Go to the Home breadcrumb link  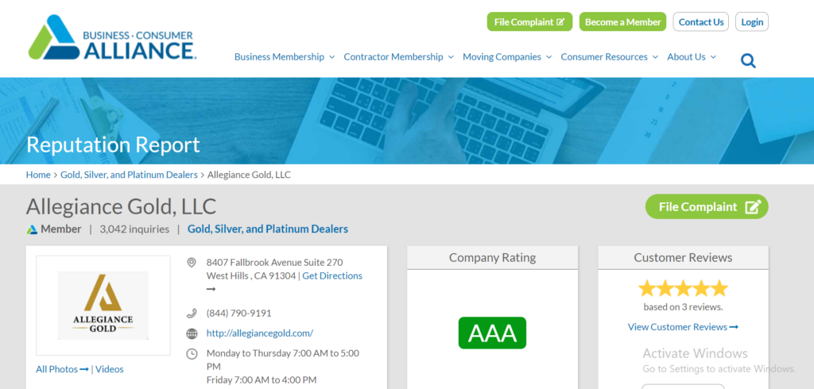point(38,175)
